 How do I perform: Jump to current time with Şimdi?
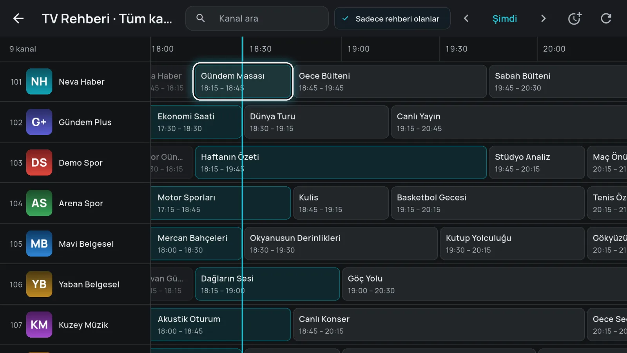point(504,18)
